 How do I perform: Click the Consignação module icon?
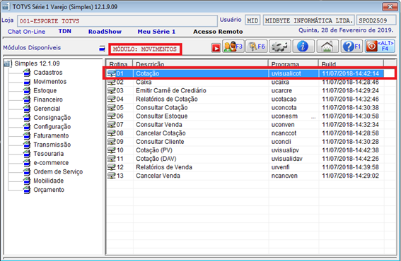tap(27, 118)
